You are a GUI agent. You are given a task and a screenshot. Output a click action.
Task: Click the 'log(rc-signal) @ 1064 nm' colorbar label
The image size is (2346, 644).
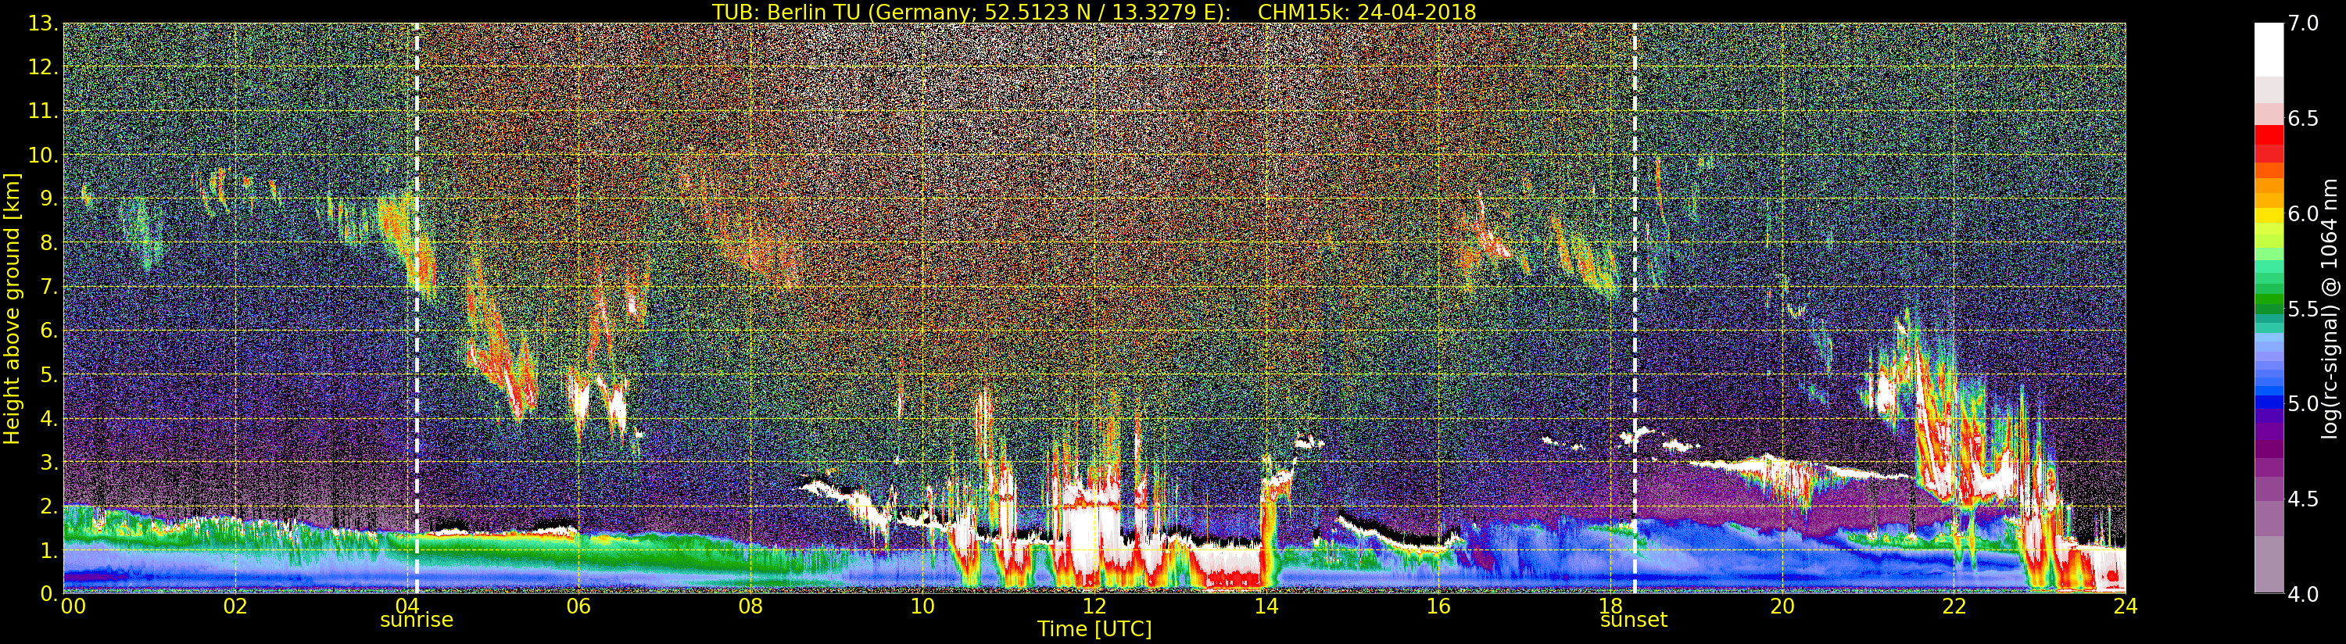point(2330,308)
